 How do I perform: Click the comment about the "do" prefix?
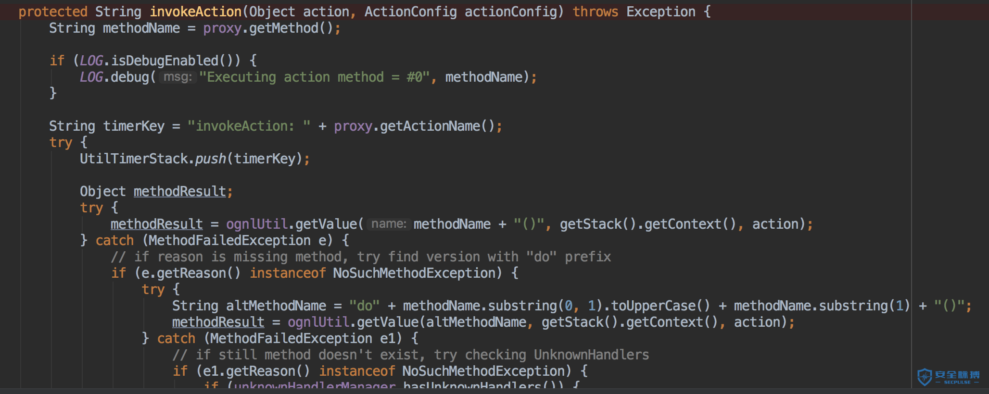click(x=361, y=257)
